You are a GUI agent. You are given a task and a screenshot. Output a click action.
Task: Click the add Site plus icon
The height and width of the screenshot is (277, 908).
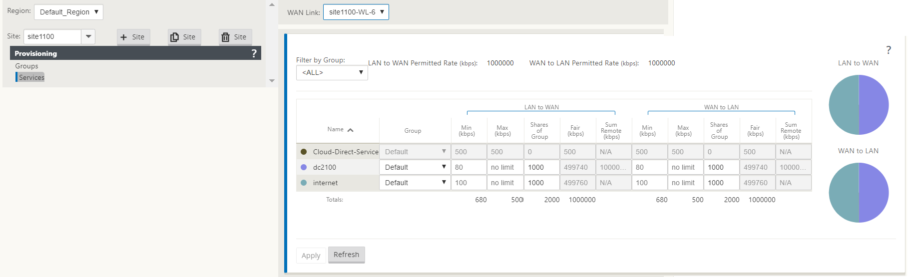pyautogui.click(x=123, y=37)
